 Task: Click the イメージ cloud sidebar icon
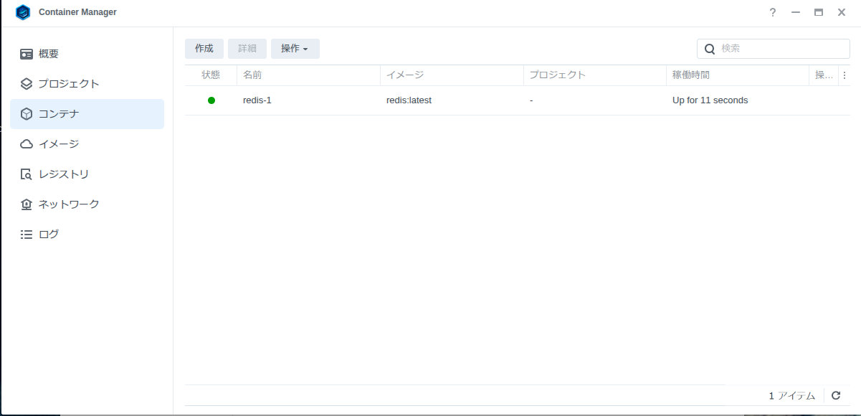click(x=27, y=144)
